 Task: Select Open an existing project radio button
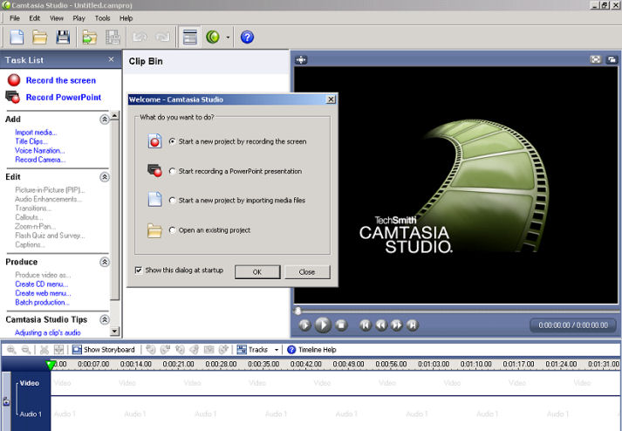pyautogui.click(x=173, y=230)
